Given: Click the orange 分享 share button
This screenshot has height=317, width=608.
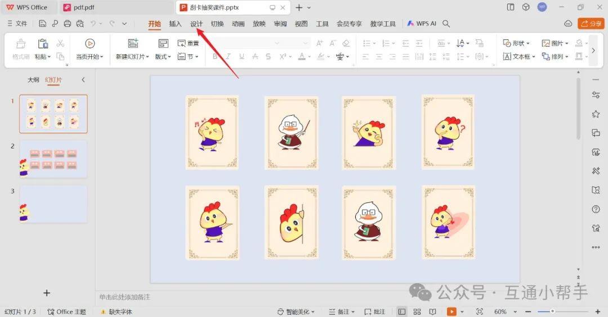Looking at the screenshot, I should pos(591,24).
